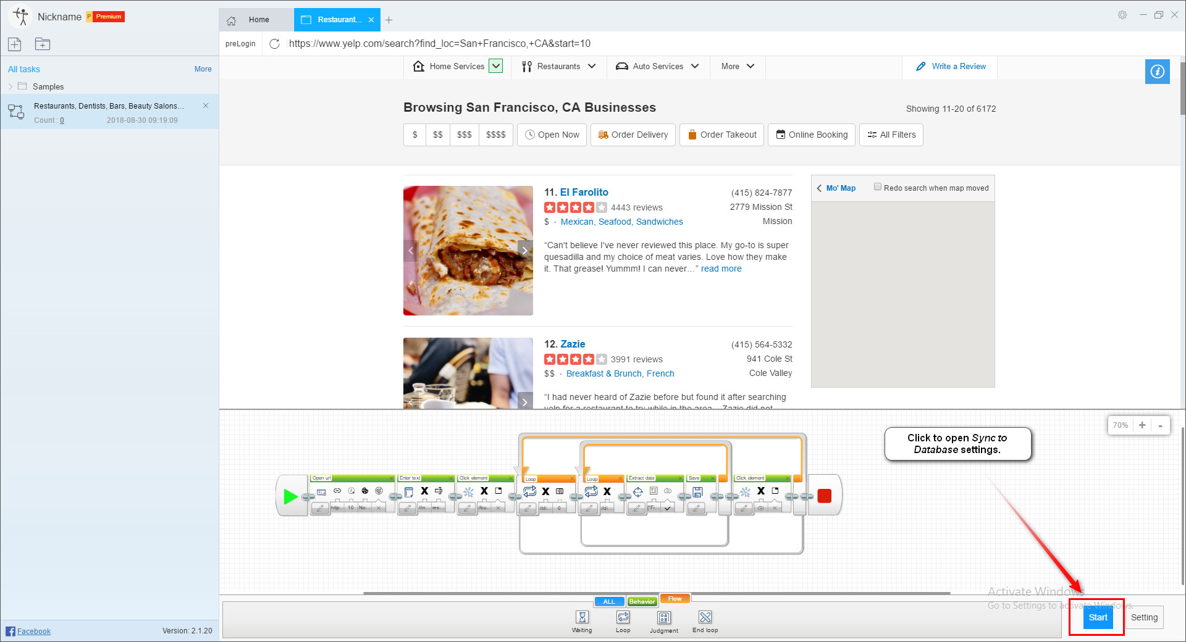
Task: Create a new task with the plus icon
Action: click(x=15, y=44)
